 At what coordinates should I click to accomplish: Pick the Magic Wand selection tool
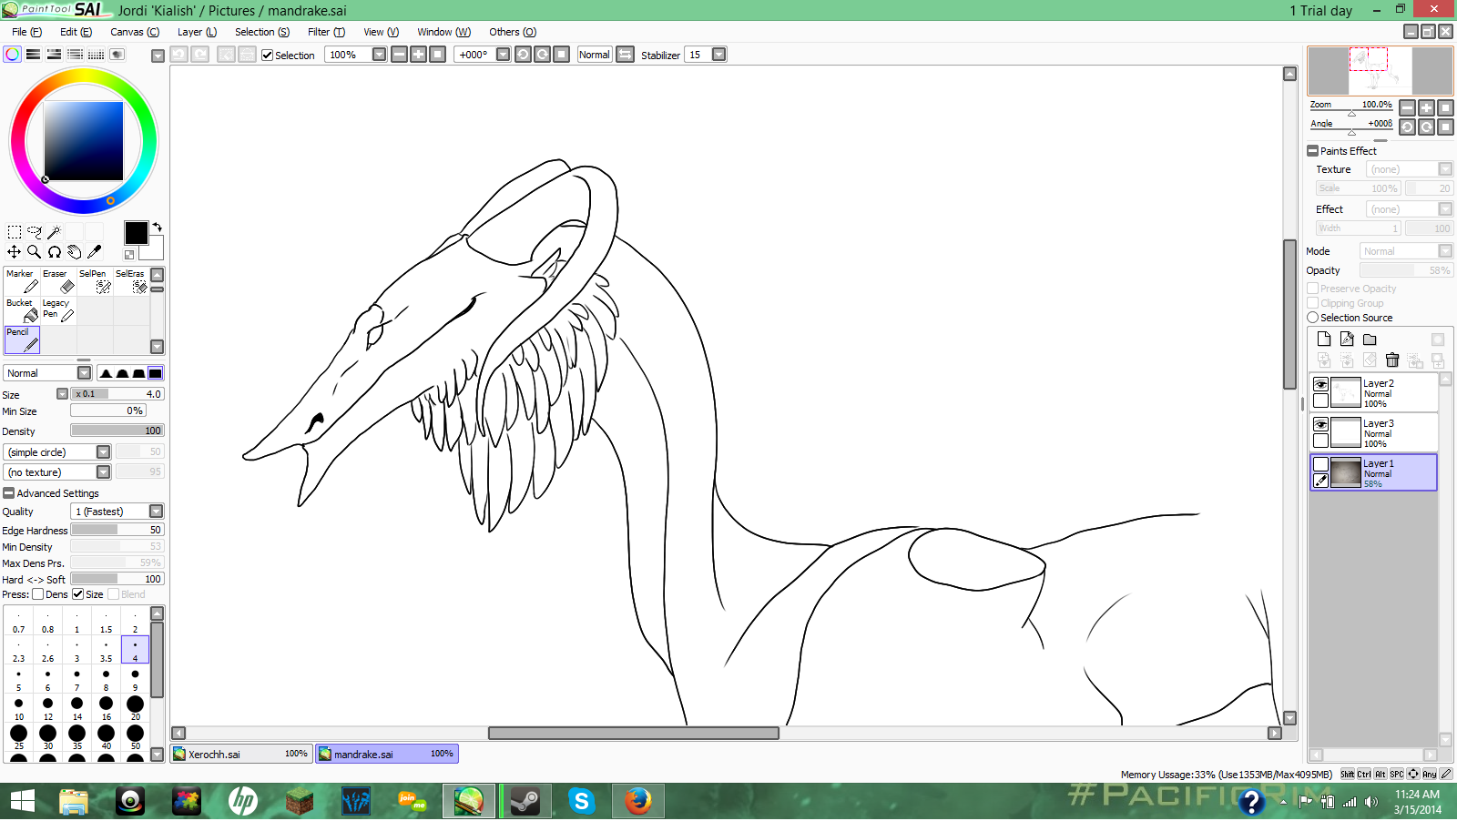pos(54,232)
